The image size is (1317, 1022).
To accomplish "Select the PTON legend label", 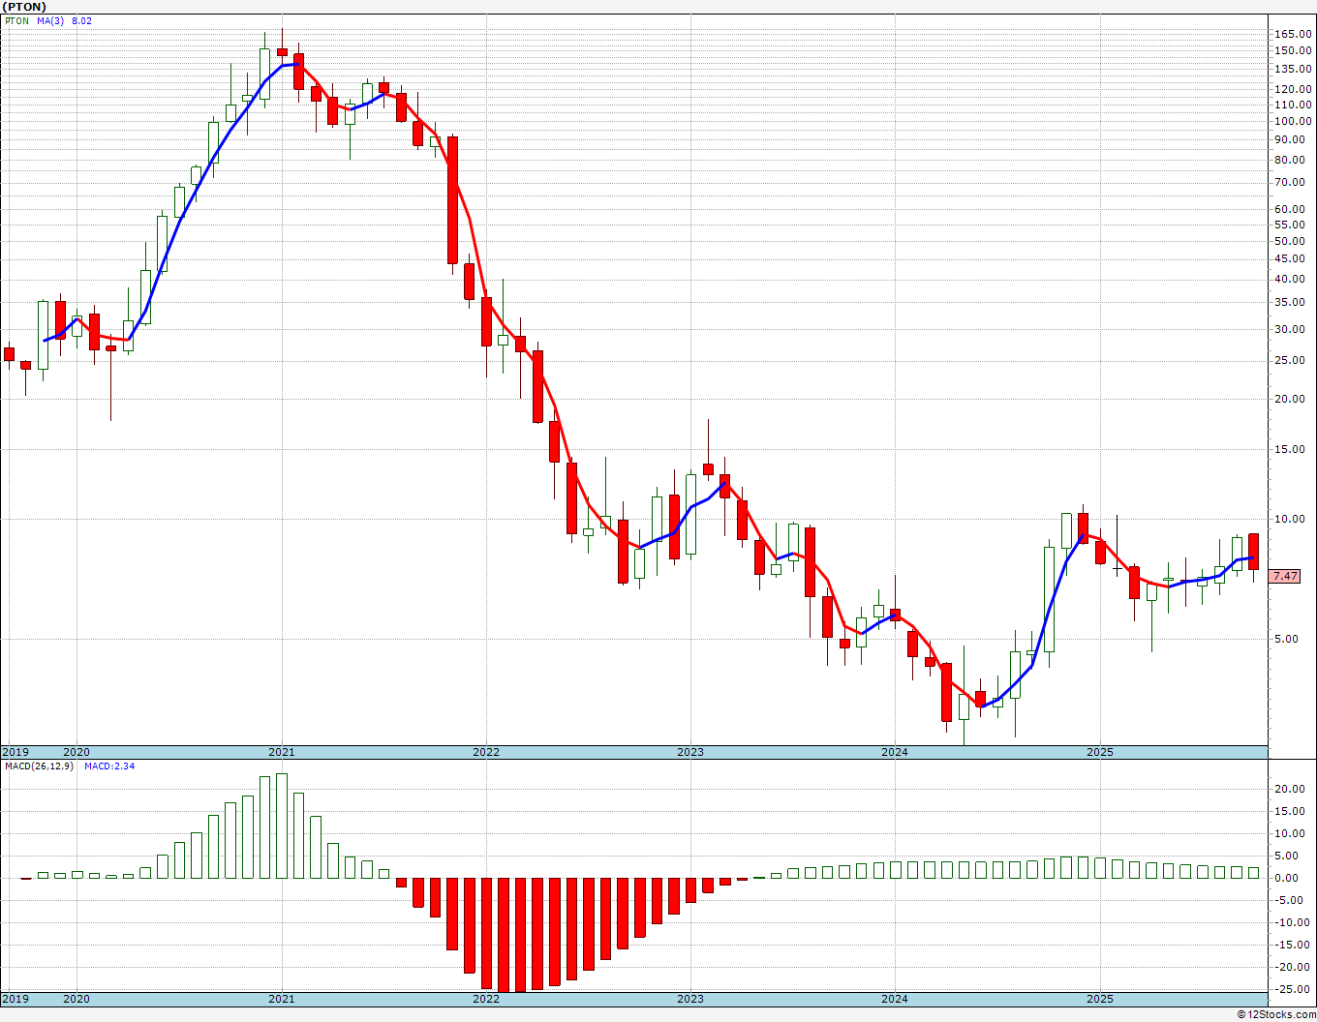I will 16,20.
